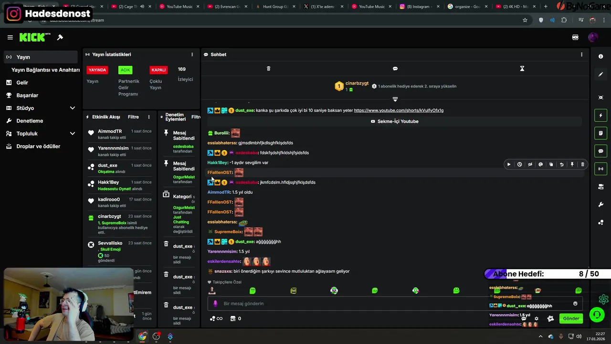Click AimmodTR in the activity feed
Image resolution: width=611 pixels, height=344 pixels.
pos(110,131)
